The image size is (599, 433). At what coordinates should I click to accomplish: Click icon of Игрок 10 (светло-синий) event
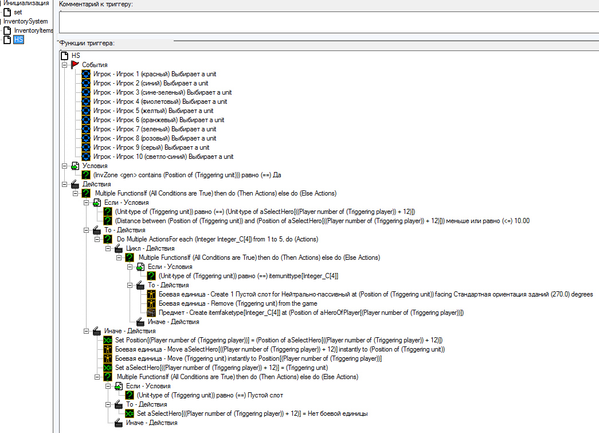(86, 157)
